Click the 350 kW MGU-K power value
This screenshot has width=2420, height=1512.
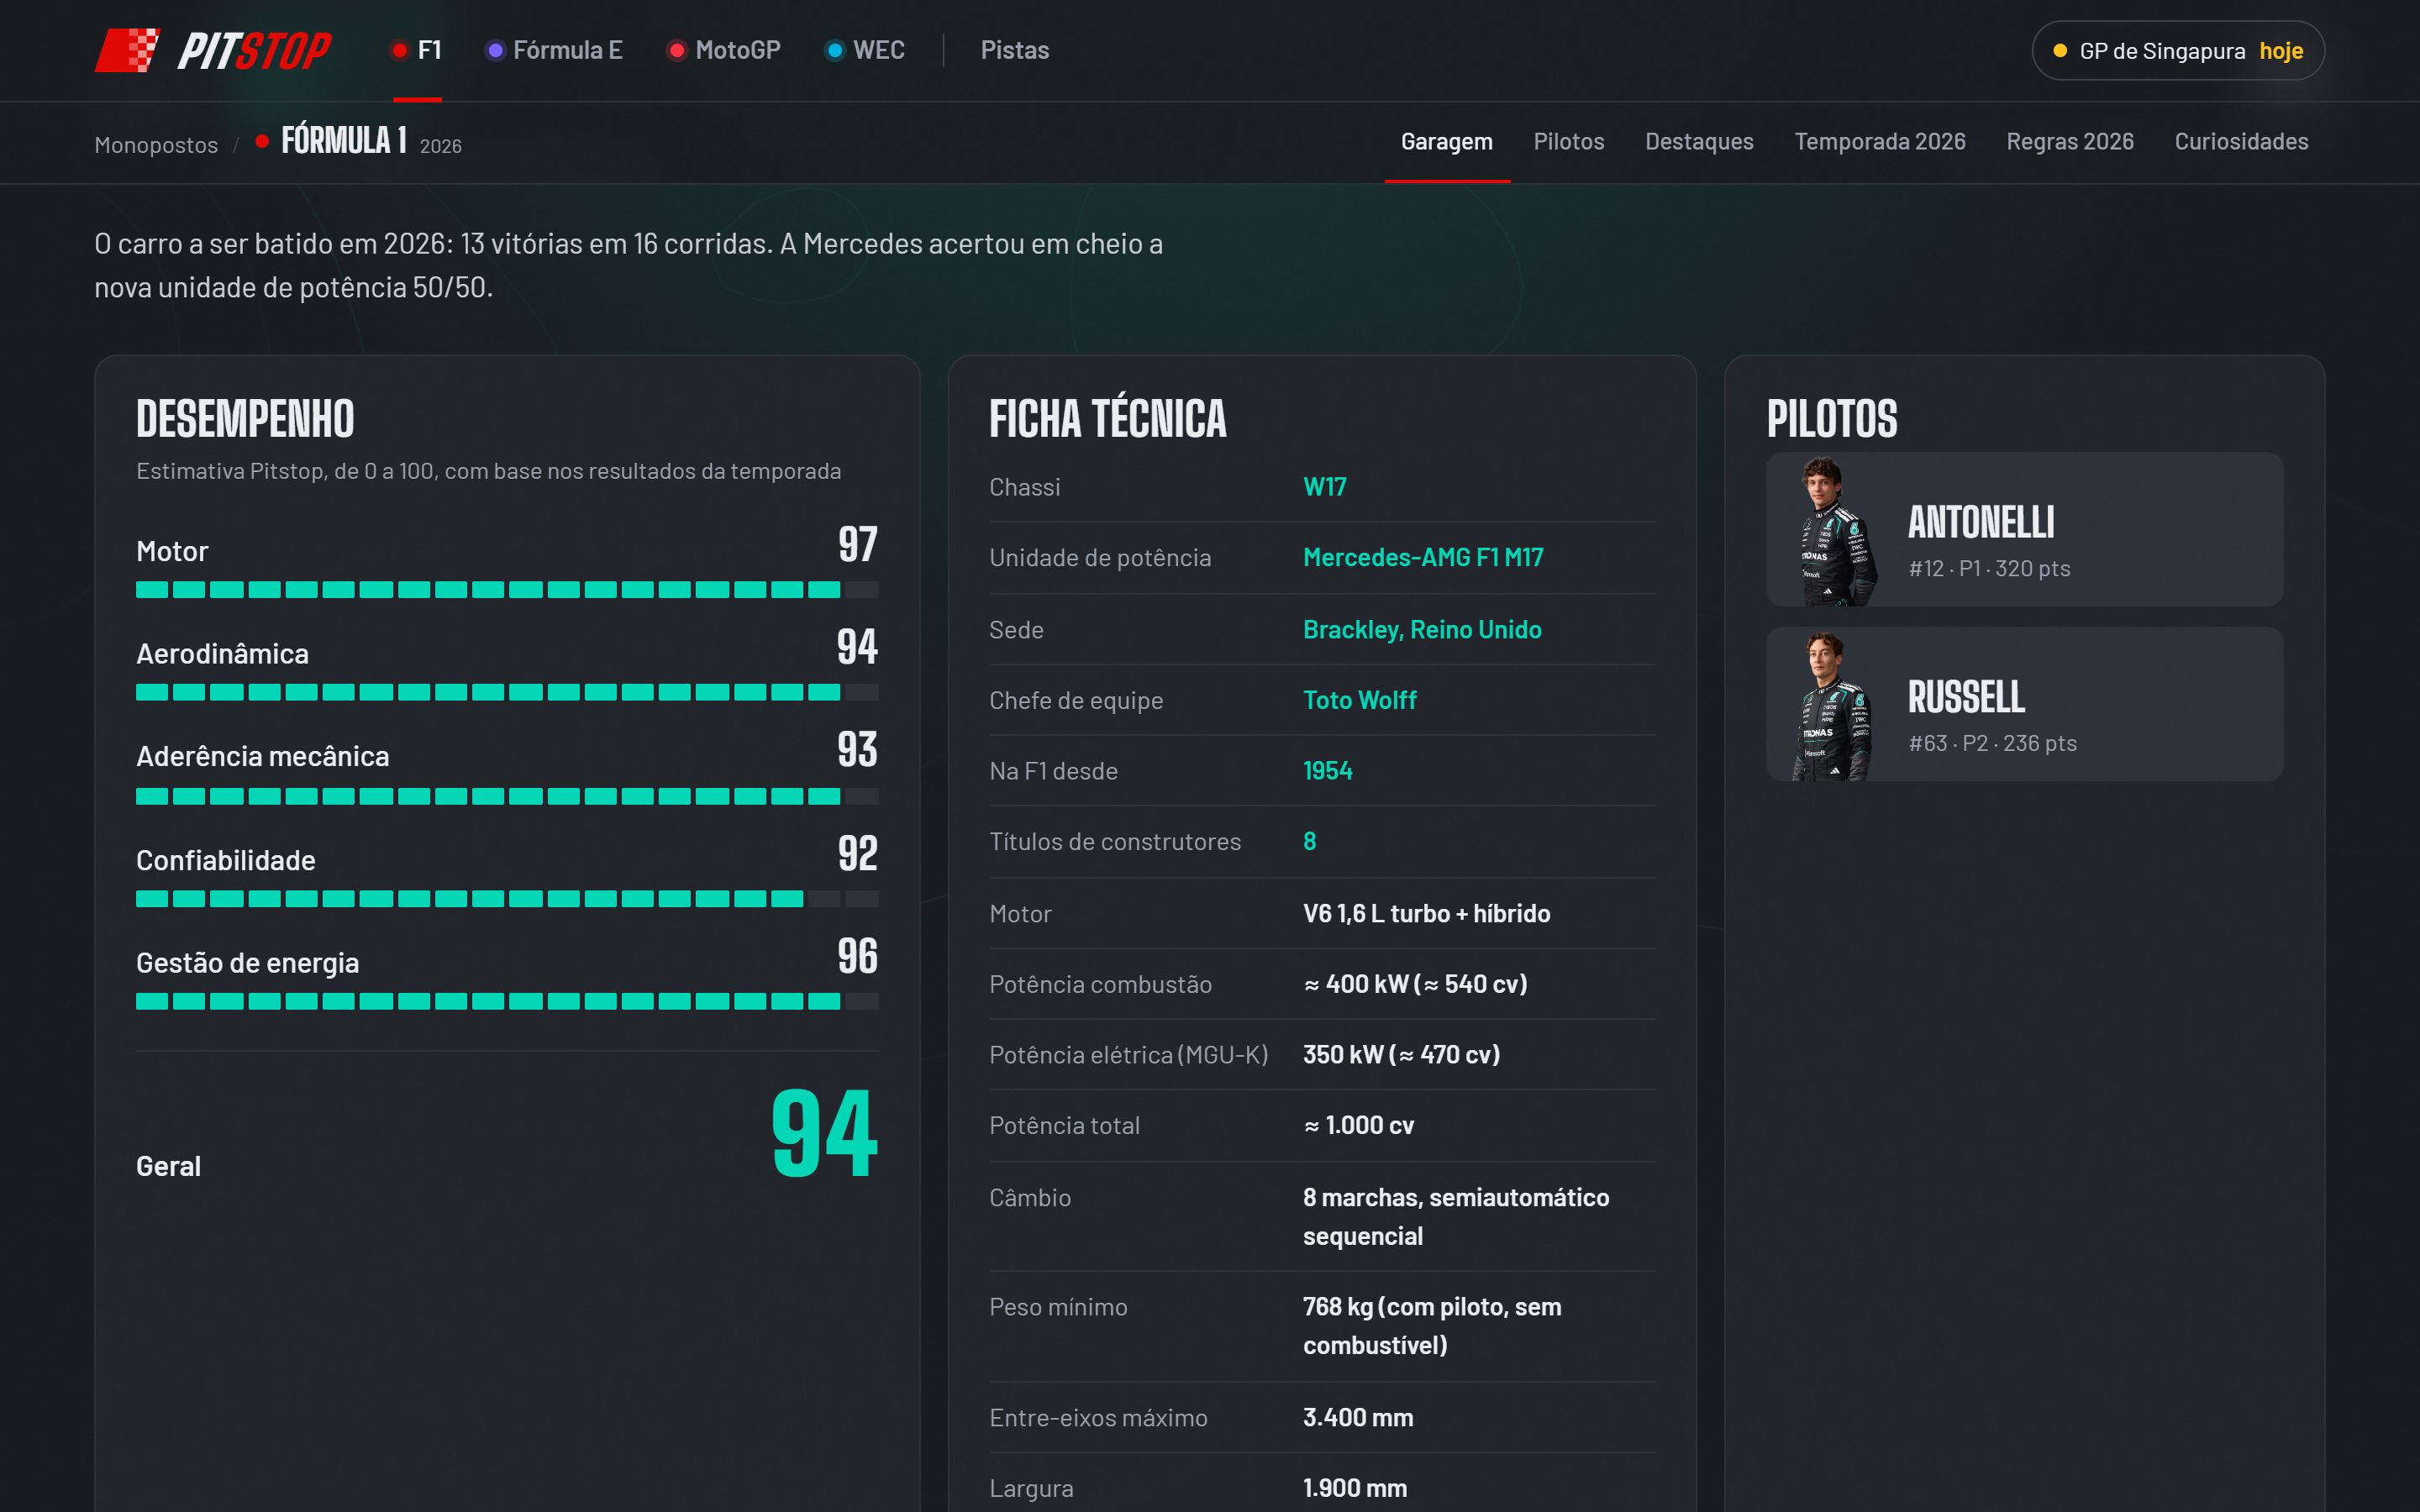[x=1401, y=1054]
